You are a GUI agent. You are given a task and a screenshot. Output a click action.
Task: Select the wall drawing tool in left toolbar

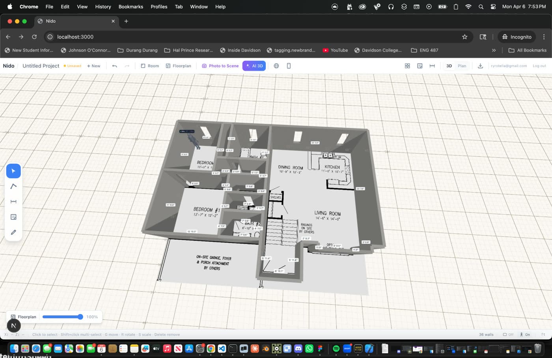(13, 186)
